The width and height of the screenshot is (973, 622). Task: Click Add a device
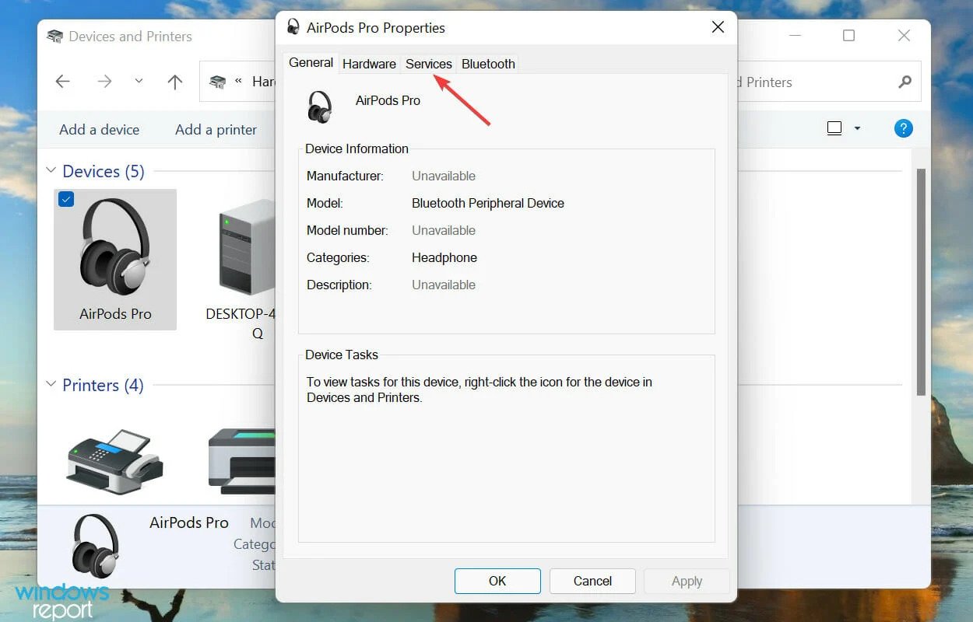(100, 130)
